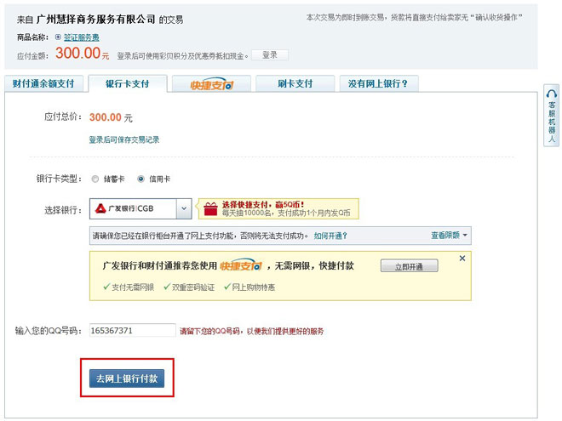Click the 双重密码验证 checkmark text
This screenshot has height=421, width=562.
189,287
